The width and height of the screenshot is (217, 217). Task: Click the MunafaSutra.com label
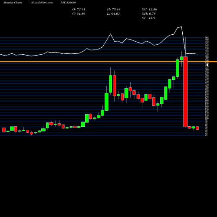coord(42,3)
